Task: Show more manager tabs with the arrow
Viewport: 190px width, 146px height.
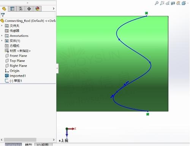Action: click(54, 9)
